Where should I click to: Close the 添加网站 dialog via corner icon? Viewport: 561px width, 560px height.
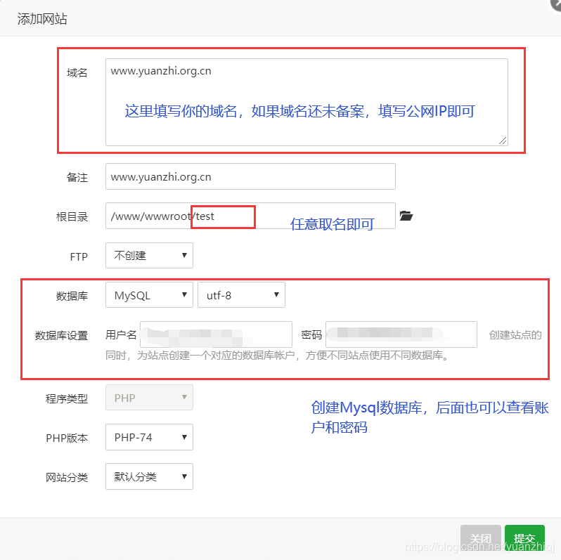click(x=555, y=4)
